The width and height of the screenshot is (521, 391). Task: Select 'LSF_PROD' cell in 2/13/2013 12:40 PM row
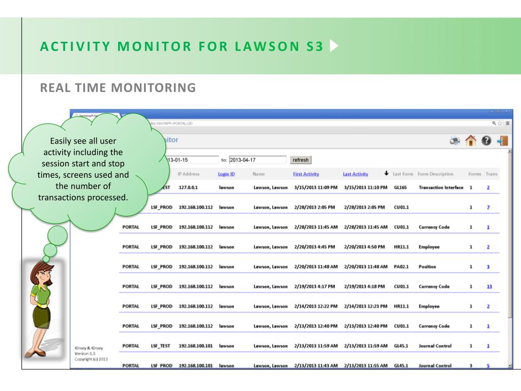point(161,326)
